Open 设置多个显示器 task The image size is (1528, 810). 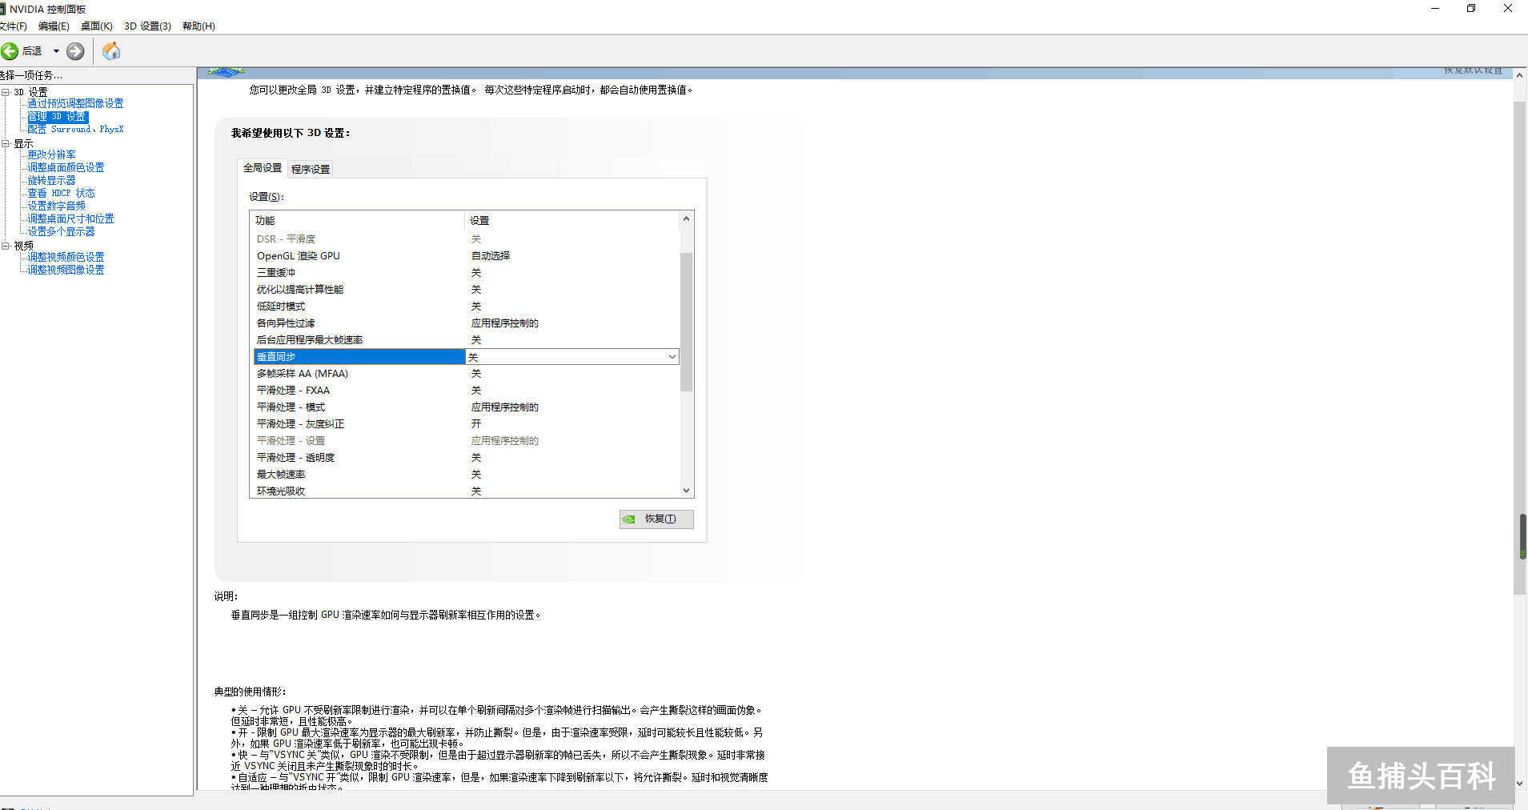click(61, 231)
